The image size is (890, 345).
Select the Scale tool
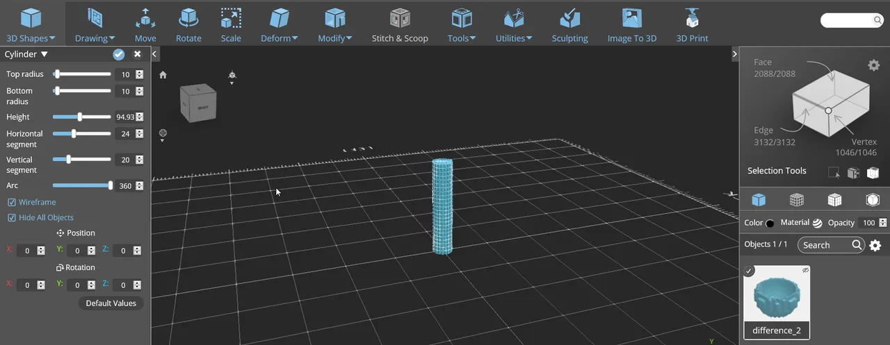coord(231,24)
